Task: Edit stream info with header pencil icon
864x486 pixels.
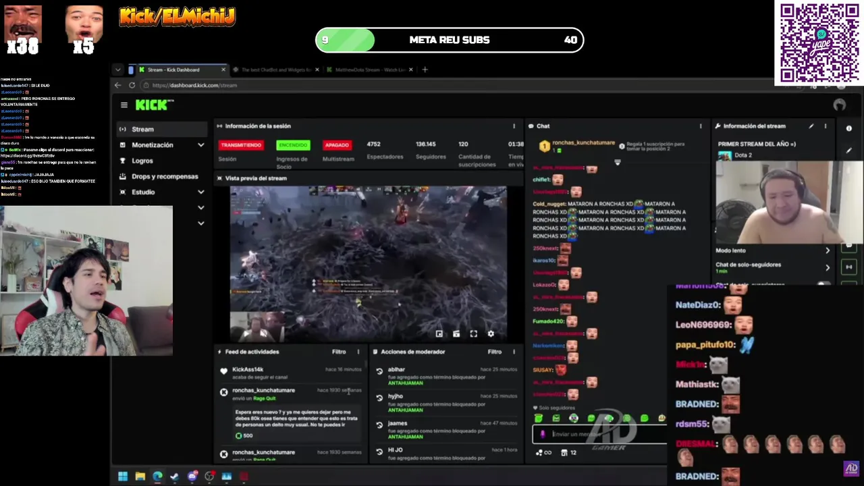Action: click(x=811, y=126)
